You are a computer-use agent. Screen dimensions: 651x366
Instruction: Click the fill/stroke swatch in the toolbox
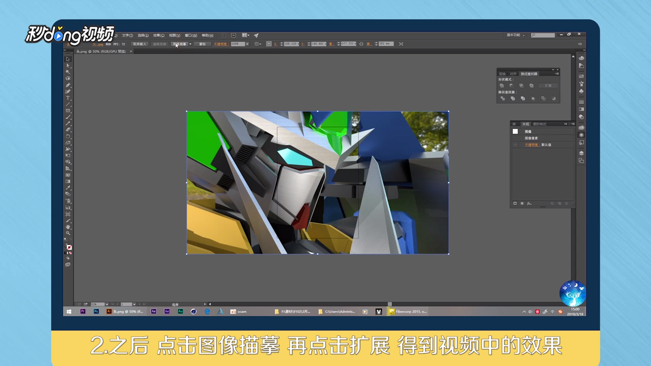click(x=69, y=247)
